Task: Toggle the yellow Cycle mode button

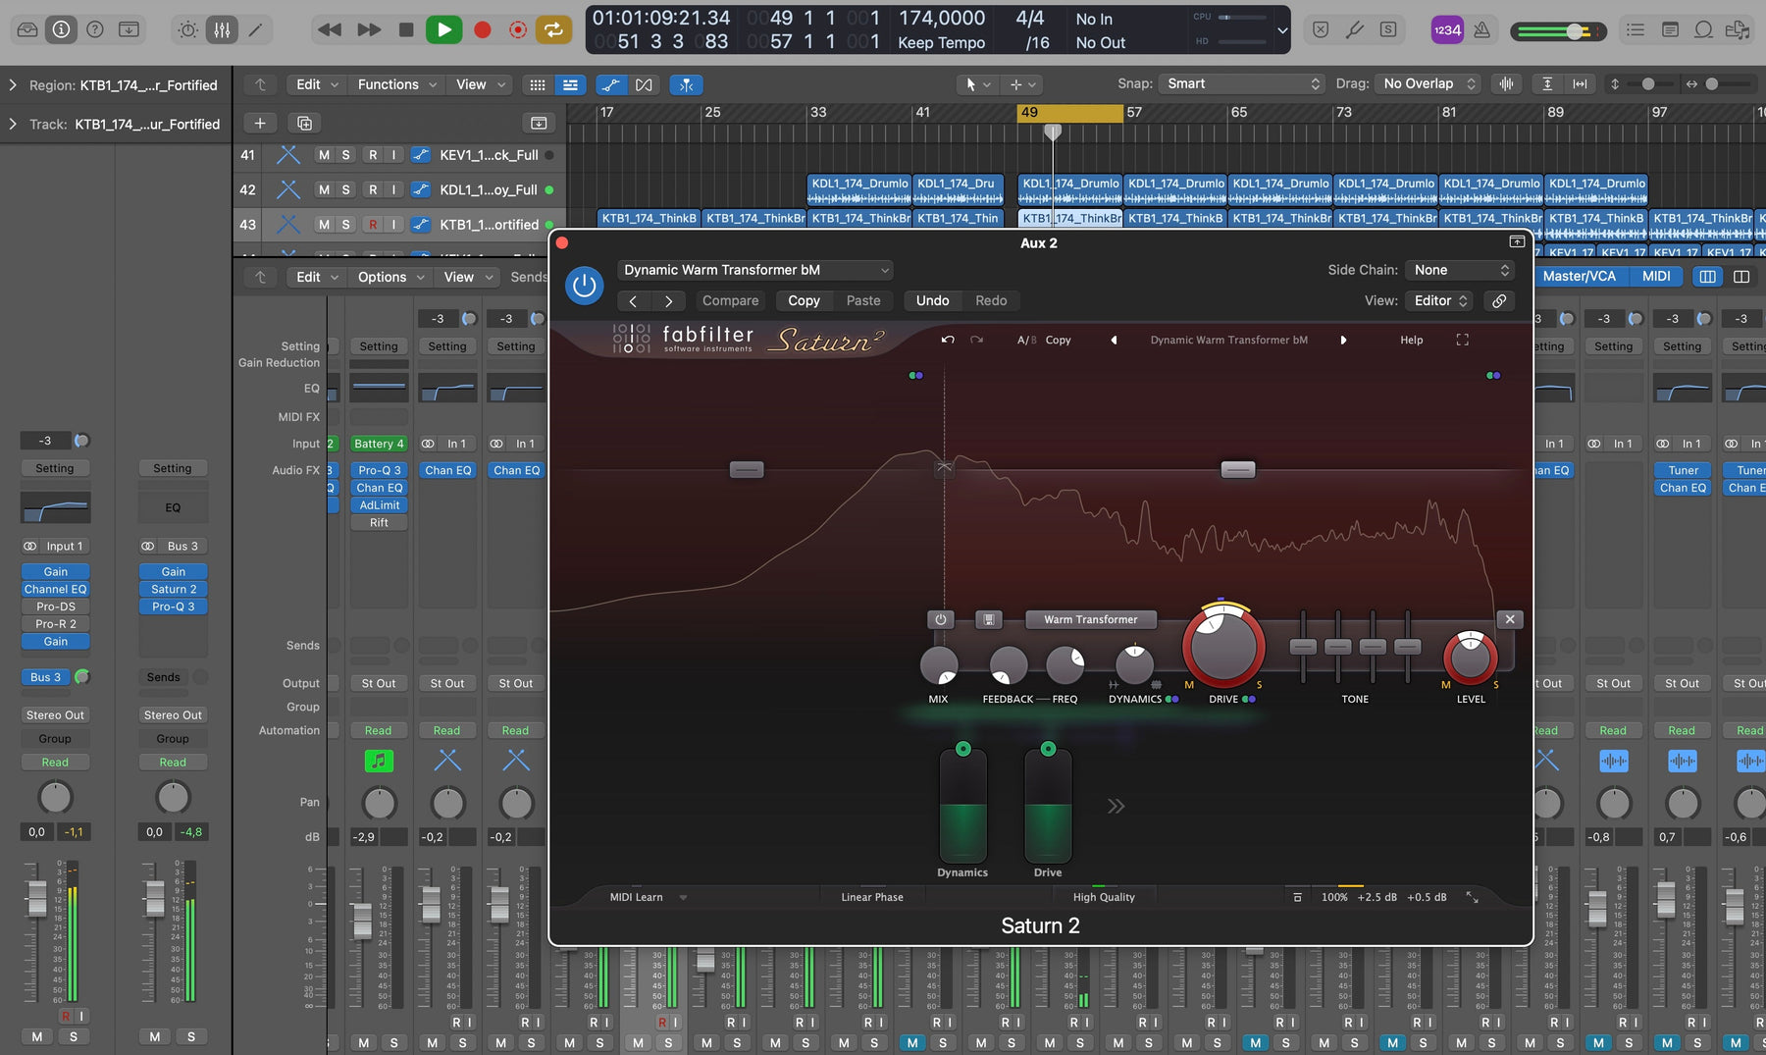Action: pos(553,29)
